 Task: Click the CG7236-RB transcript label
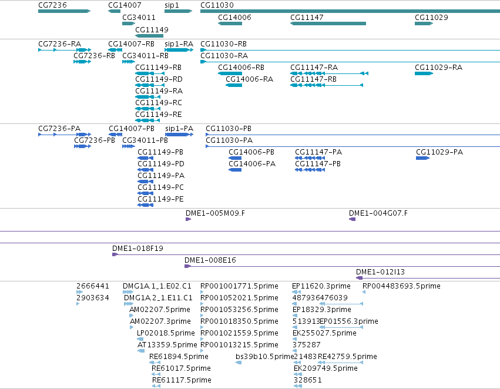pos(95,56)
